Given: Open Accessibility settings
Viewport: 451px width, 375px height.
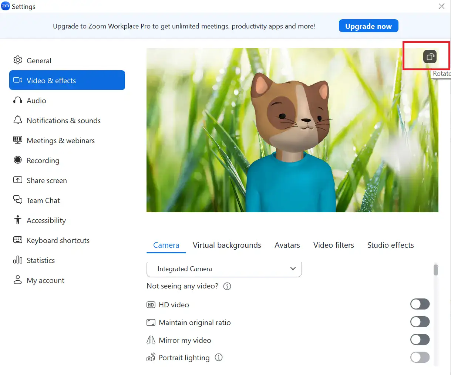Looking at the screenshot, I should click(67, 220).
